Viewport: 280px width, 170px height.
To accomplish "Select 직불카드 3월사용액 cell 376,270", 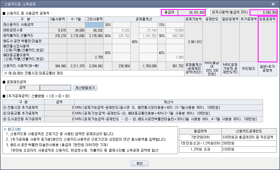I will [57, 36].
